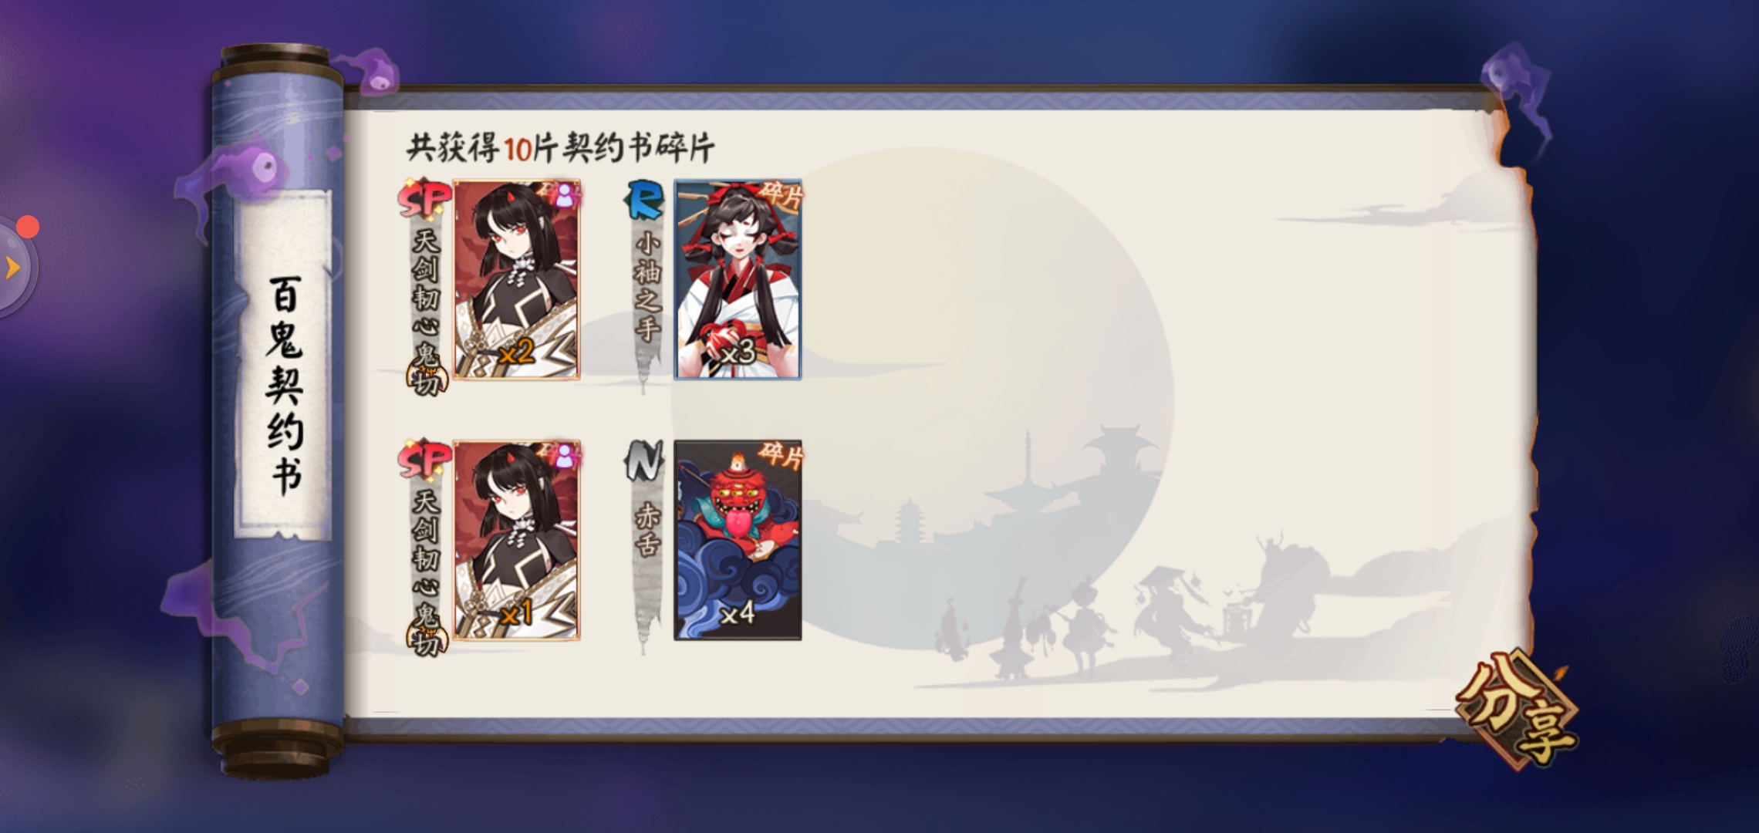This screenshot has height=833, width=1759.
Task: Expand the side panel with yellow arrow
Action: click(13, 268)
